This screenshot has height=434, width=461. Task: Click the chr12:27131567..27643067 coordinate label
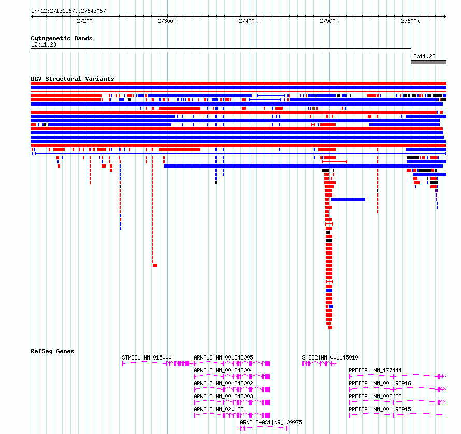68,11
